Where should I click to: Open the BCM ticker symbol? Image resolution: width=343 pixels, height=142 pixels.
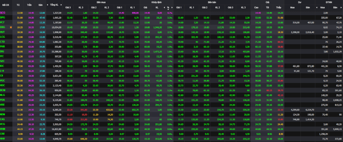point(3,90)
